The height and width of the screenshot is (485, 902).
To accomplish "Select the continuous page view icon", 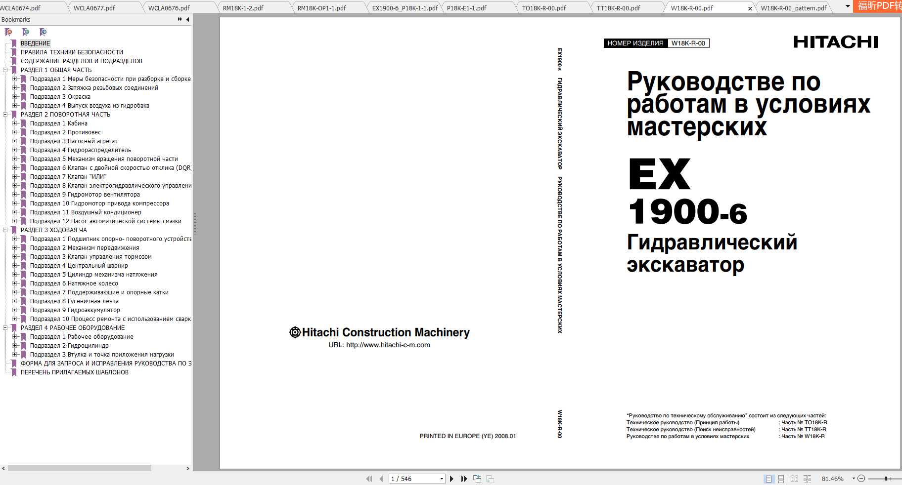I will click(x=781, y=479).
